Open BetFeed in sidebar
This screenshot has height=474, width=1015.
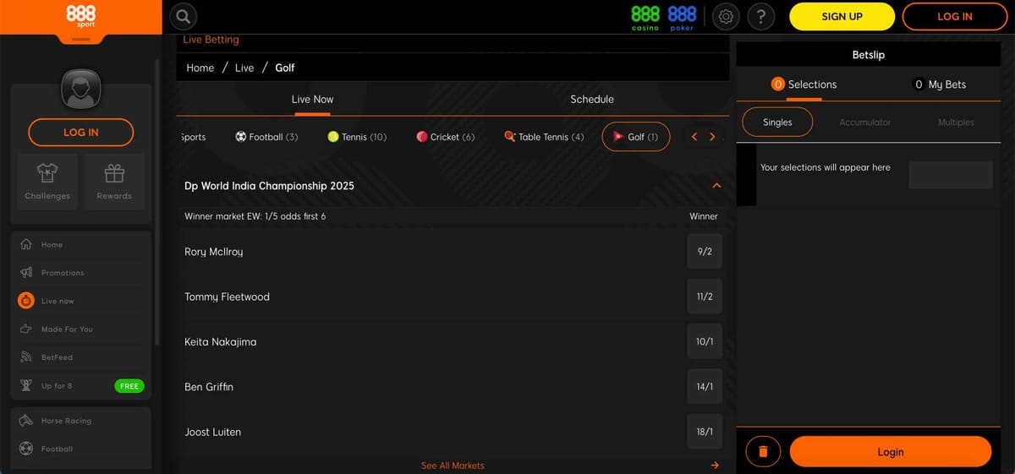pyautogui.click(x=81, y=357)
